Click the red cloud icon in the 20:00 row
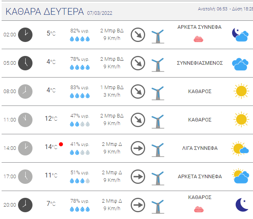The image size is (253, 219). tap(199, 209)
